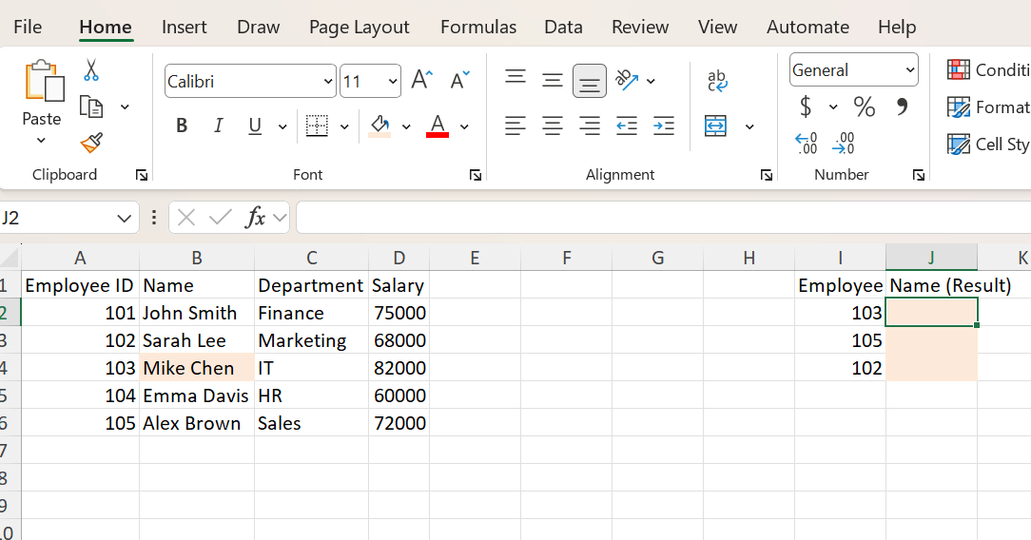The image size is (1031, 540).
Task: Click the Orientation angled text icon
Action: click(626, 80)
